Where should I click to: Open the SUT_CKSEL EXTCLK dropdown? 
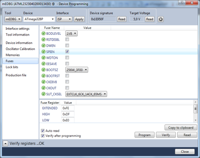pyautogui.click(x=86, y=94)
